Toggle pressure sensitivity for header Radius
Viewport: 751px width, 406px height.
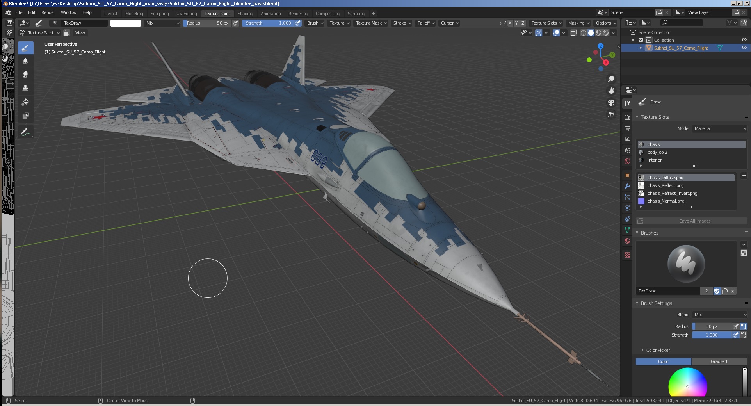pos(235,23)
